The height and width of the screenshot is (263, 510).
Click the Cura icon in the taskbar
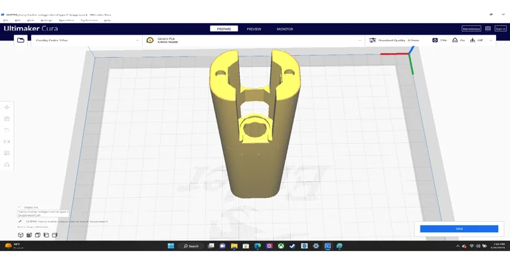click(x=327, y=246)
